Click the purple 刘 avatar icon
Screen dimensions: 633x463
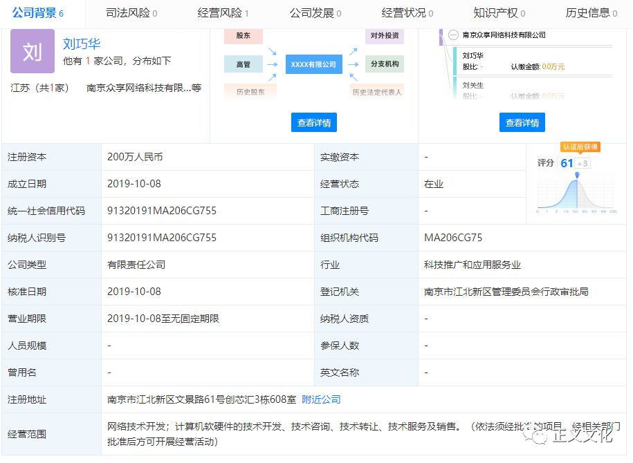point(33,51)
